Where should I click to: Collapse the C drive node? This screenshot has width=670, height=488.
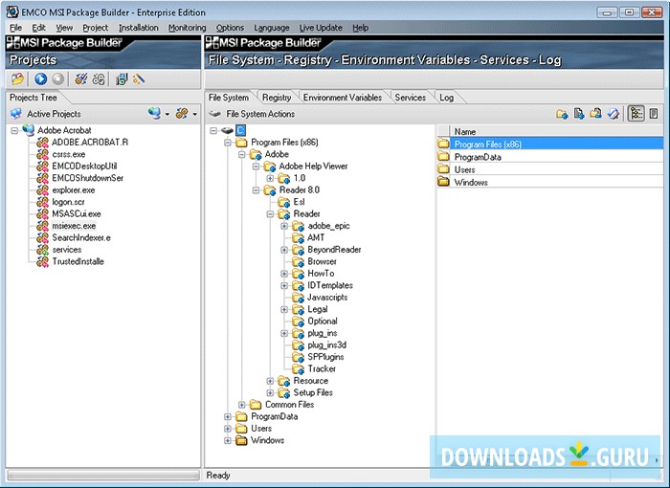click(213, 131)
